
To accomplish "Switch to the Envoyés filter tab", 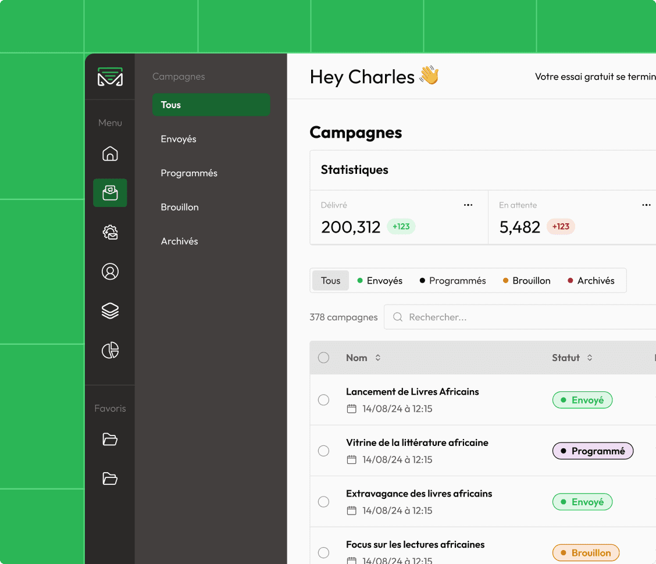I will click(380, 280).
